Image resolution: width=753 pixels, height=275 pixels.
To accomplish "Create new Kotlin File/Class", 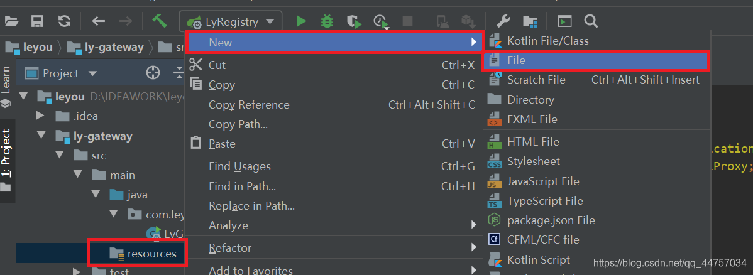I will 597,41.
